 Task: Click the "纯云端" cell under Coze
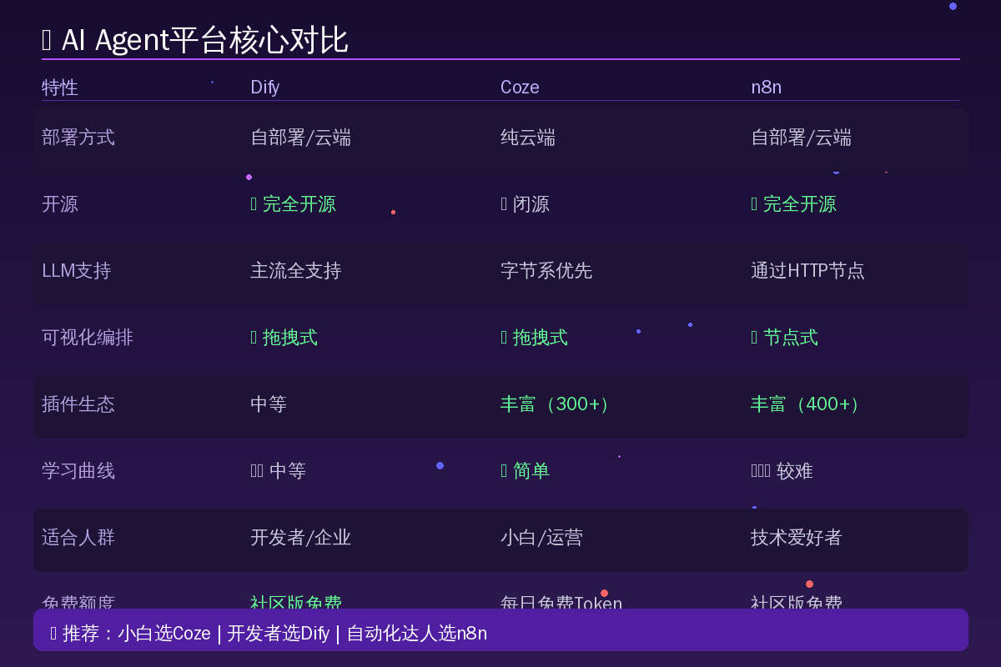pos(528,137)
